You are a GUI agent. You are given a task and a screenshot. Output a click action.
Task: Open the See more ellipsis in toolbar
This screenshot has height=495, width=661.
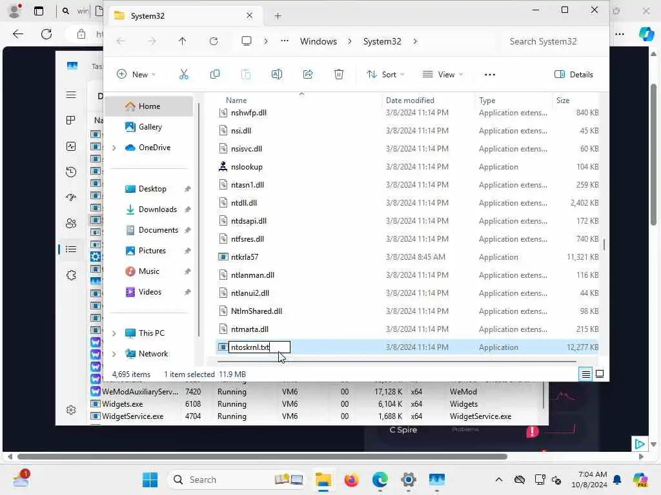point(489,75)
